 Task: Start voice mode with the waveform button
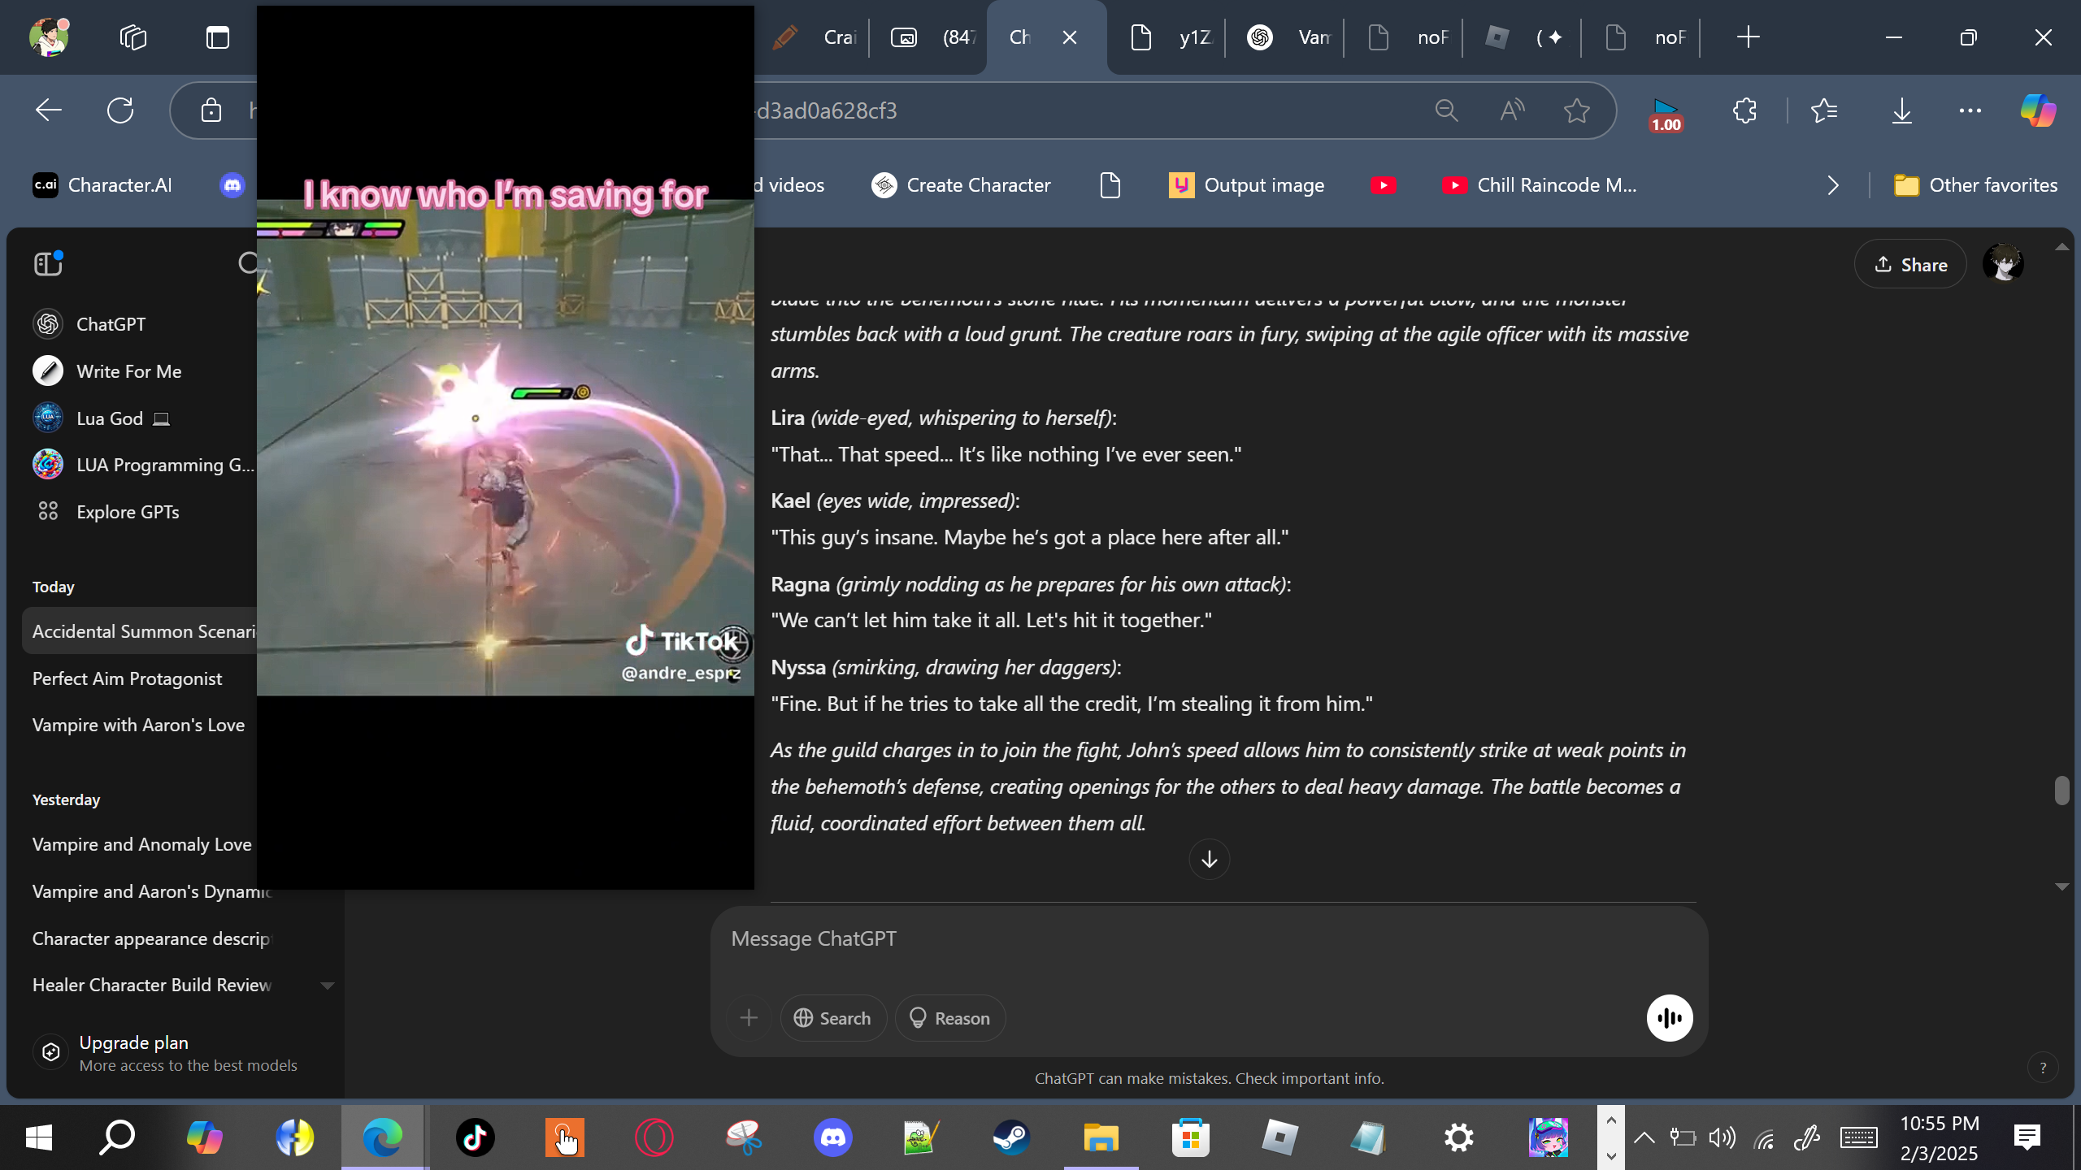[x=1670, y=1018]
